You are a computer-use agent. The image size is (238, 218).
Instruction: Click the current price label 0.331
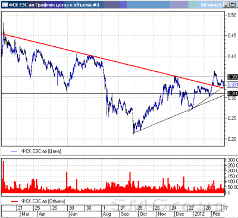pyautogui.click(x=233, y=85)
